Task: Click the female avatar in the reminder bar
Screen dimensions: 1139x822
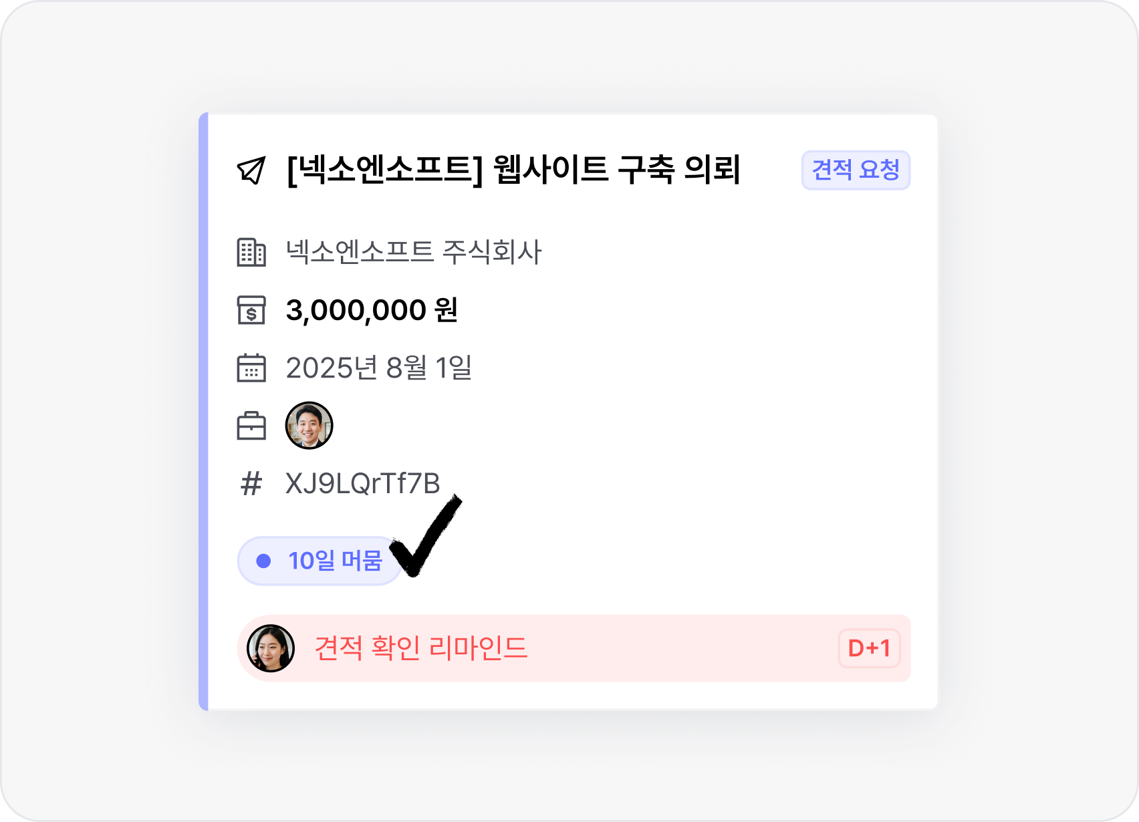Action: (x=271, y=648)
